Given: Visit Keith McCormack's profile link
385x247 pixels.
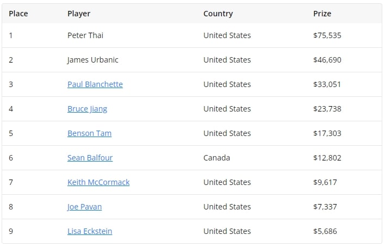Looking at the screenshot, I should [x=98, y=182].
